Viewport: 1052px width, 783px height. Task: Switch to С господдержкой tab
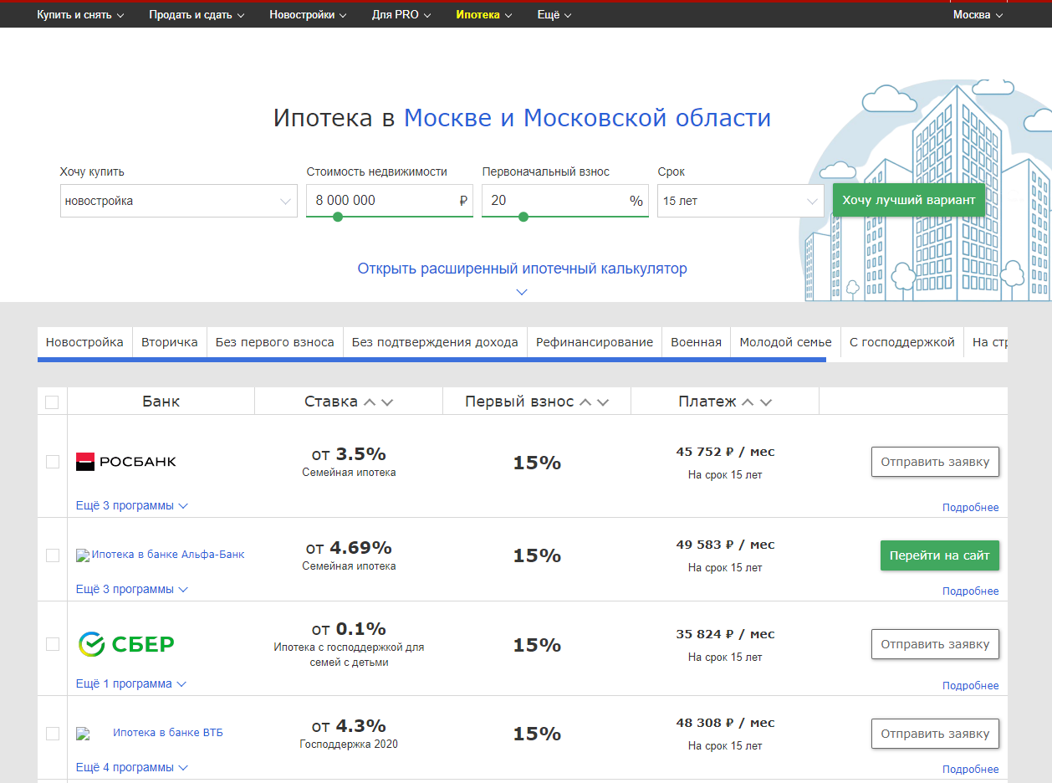pos(901,342)
